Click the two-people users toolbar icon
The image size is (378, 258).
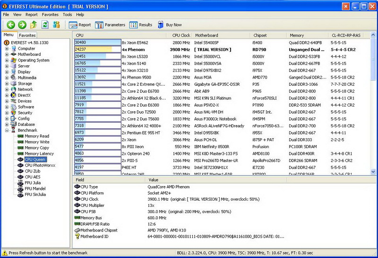tap(56, 25)
